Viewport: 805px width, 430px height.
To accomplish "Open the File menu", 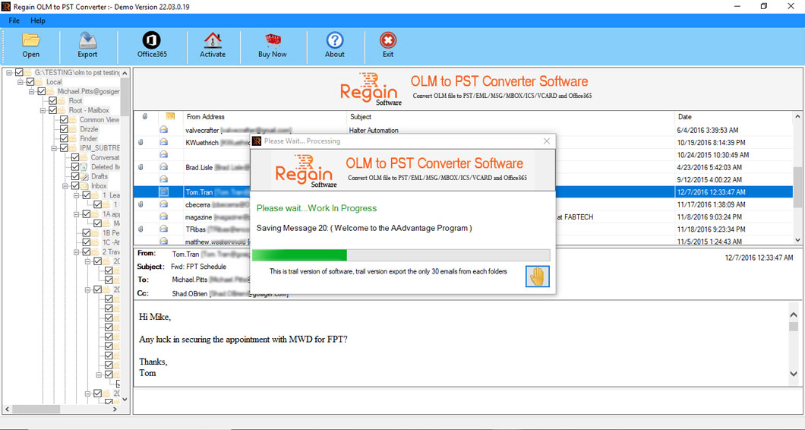I will pyautogui.click(x=14, y=21).
